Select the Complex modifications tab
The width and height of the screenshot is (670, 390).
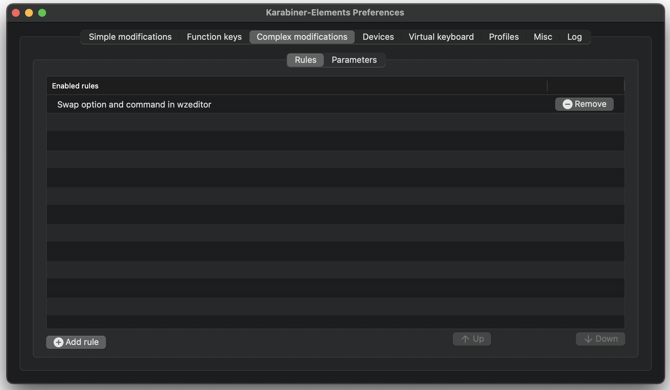302,37
